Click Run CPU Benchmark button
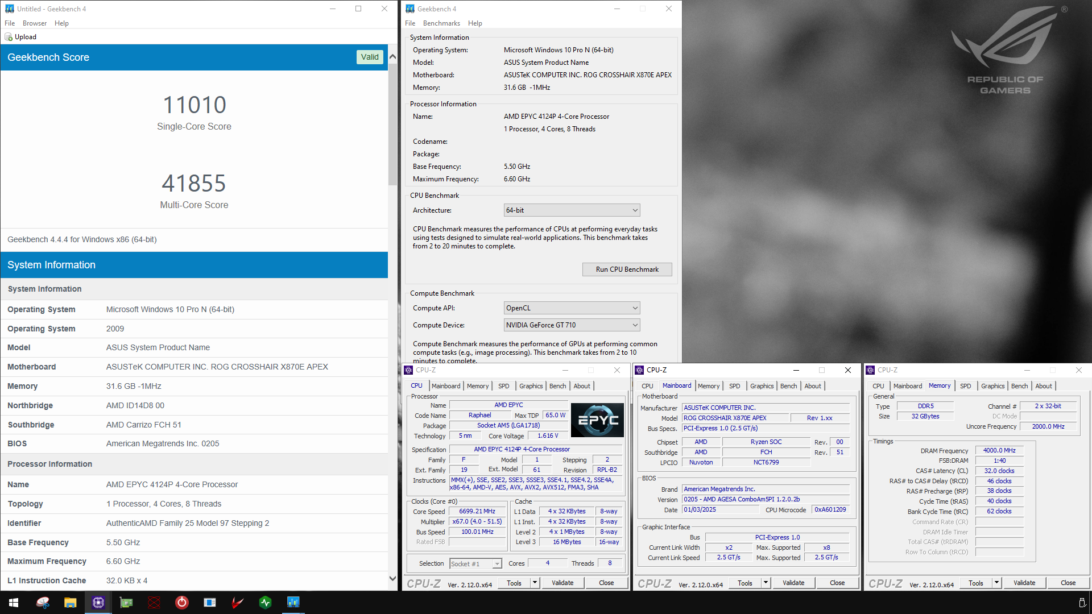1092x614 pixels. [x=627, y=269]
